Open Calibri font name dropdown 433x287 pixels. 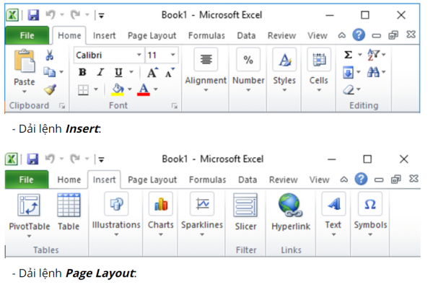(x=139, y=55)
